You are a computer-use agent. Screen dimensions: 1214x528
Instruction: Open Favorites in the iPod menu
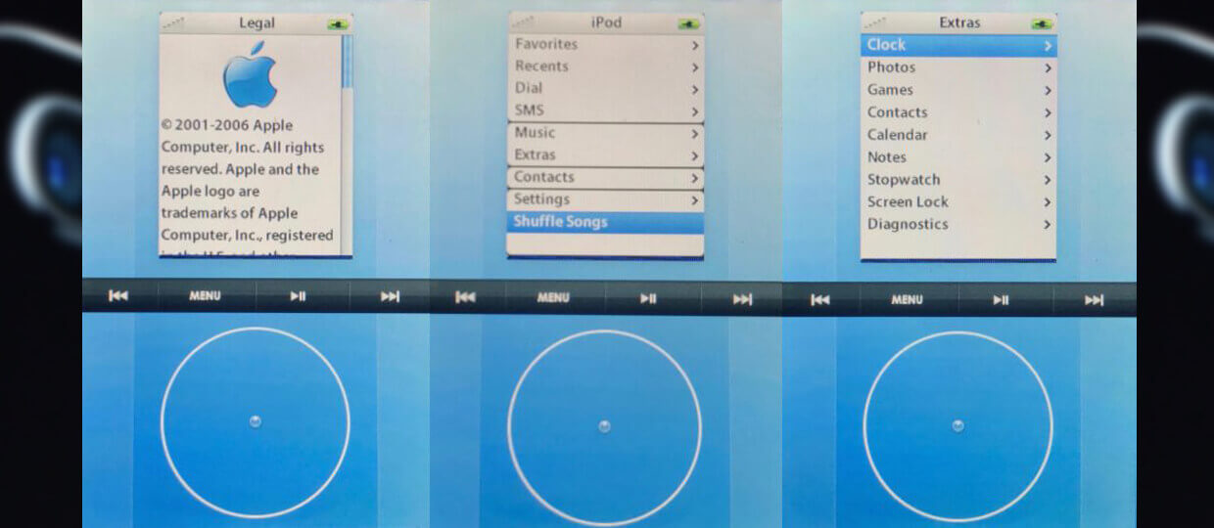coord(605,45)
